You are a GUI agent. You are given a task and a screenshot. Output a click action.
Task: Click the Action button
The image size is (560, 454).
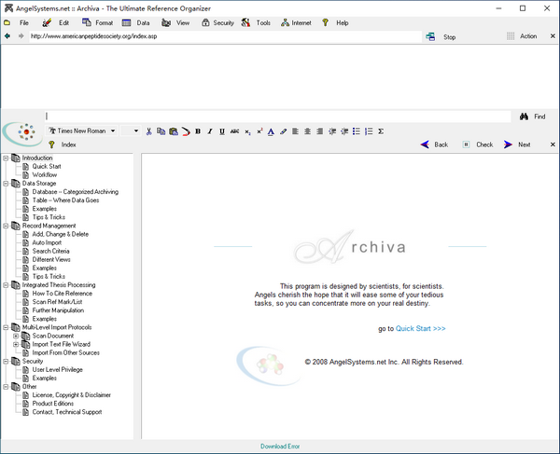(x=522, y=36)
